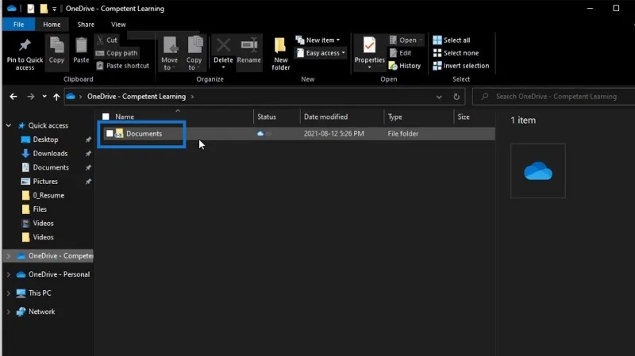Edit the selected item

[400, 53]
